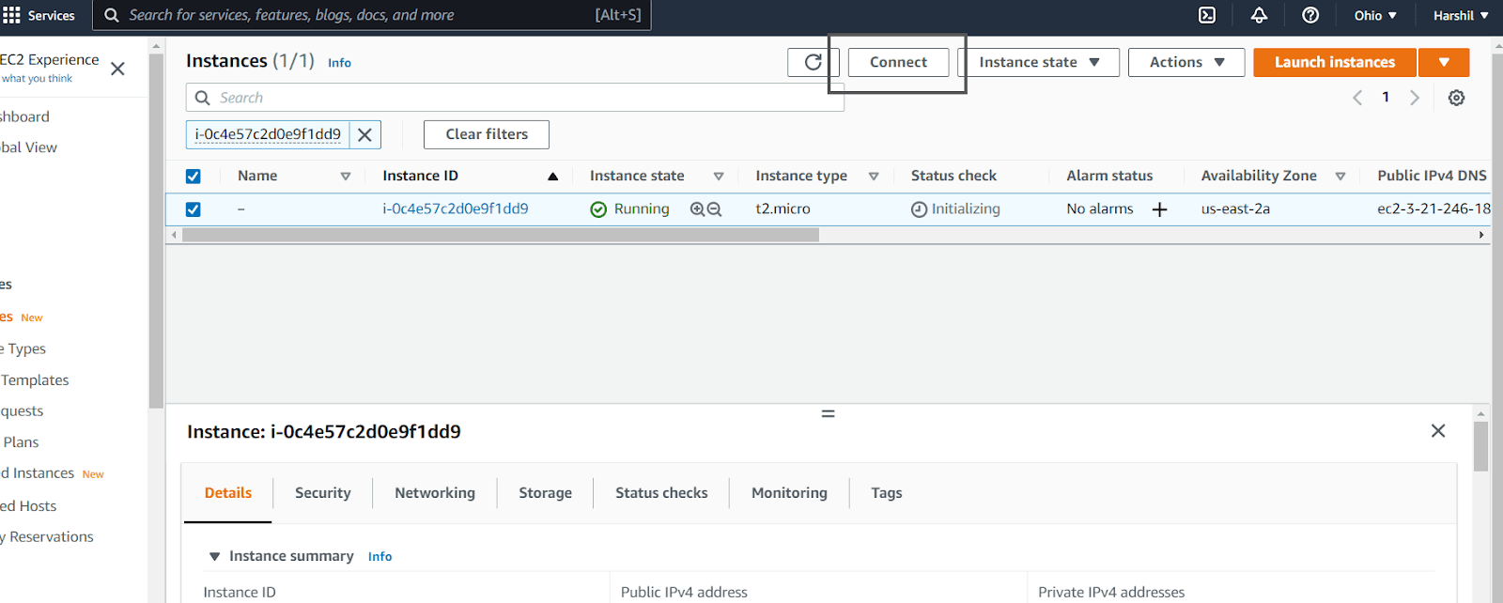Click the Initializing status check cell

coord(955,209)
